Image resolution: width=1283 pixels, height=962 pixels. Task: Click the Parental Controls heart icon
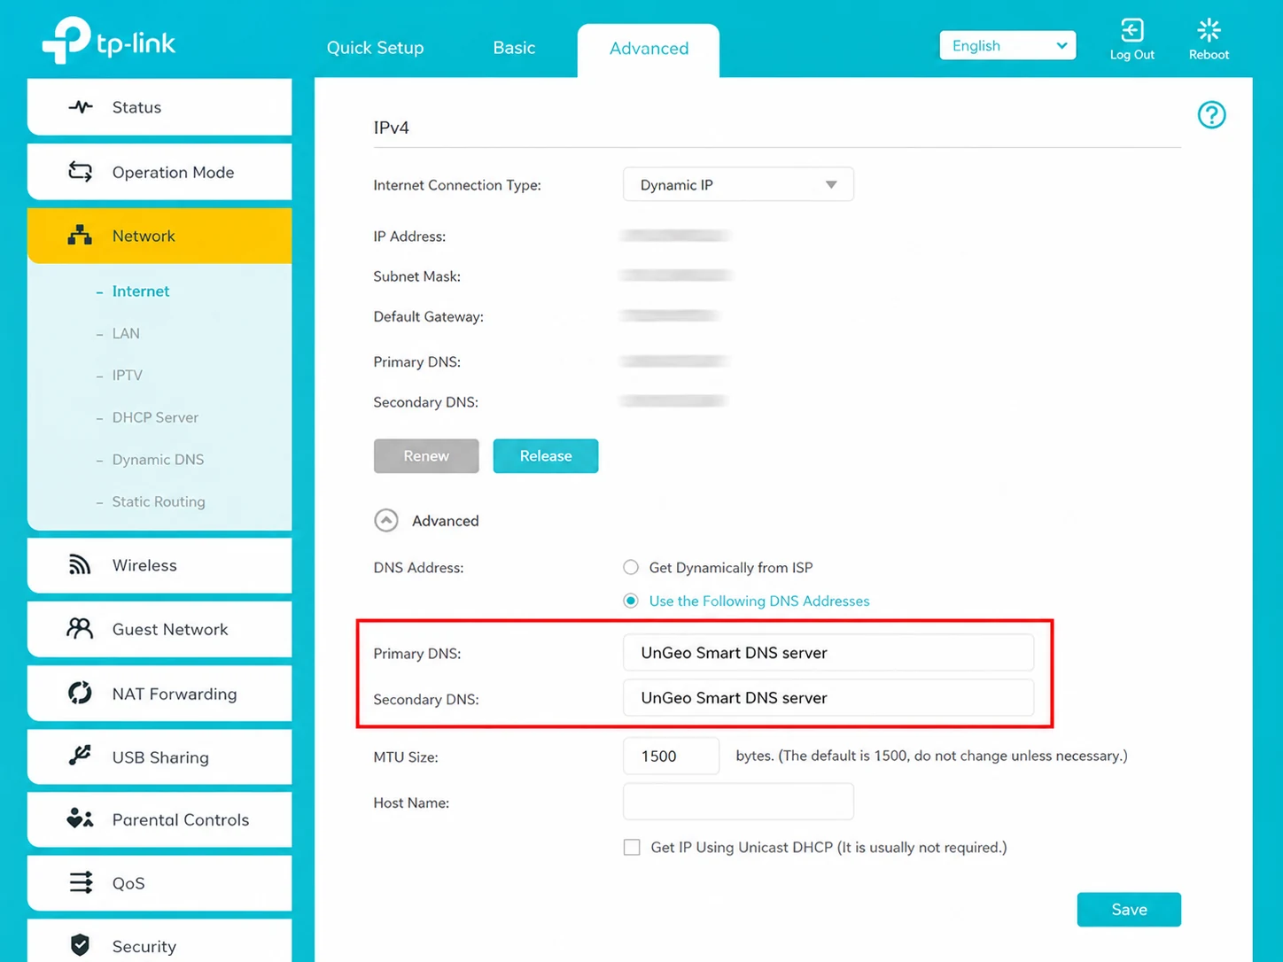click(80, 818)
